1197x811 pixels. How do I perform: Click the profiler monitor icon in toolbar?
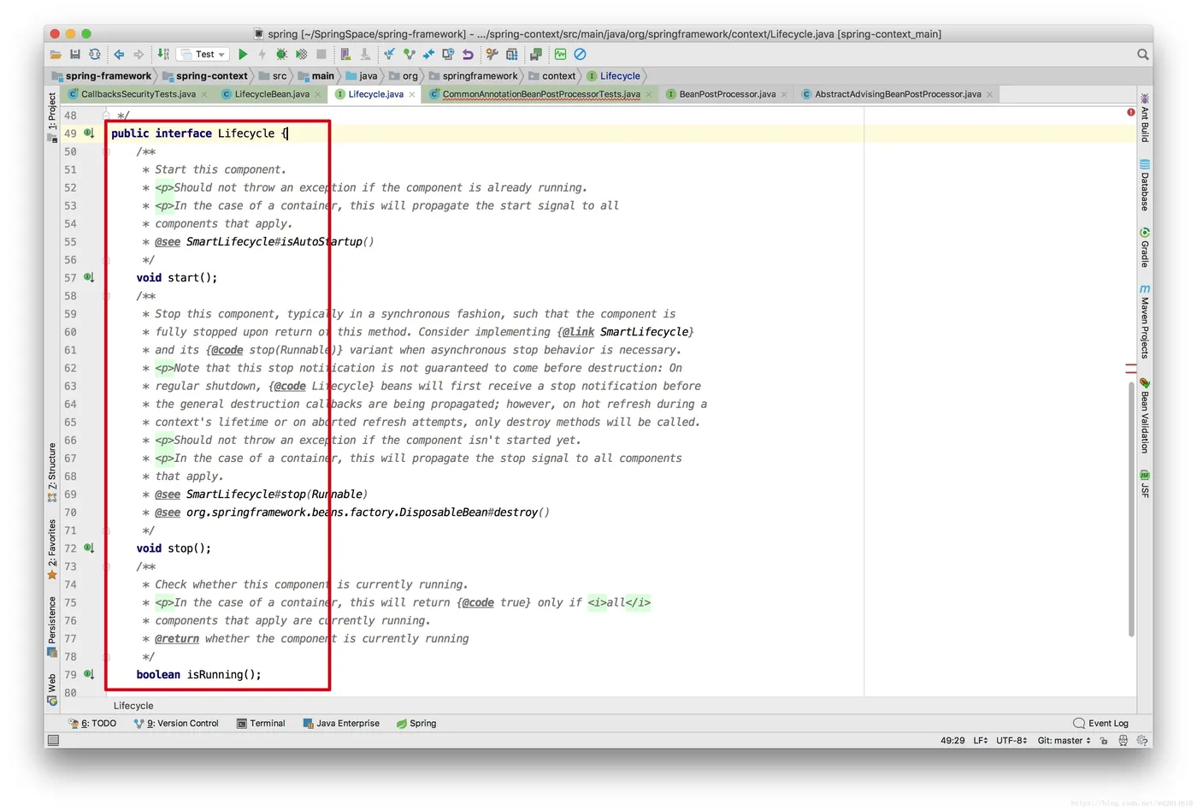(x=560, y=54)
